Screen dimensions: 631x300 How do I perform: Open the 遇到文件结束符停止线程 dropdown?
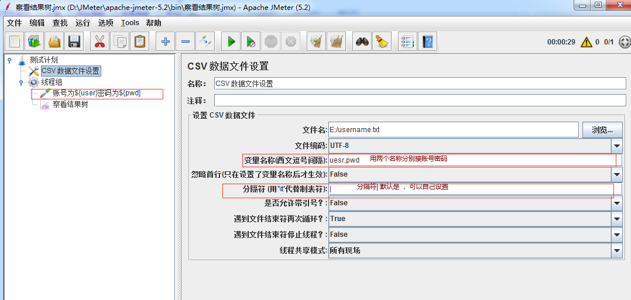(617, 235)
